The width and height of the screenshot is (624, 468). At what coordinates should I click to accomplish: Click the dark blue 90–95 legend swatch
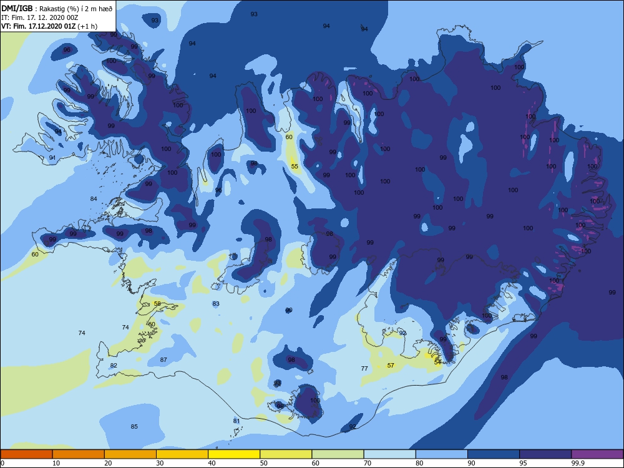pyautogui.click(x=494, y=454)
